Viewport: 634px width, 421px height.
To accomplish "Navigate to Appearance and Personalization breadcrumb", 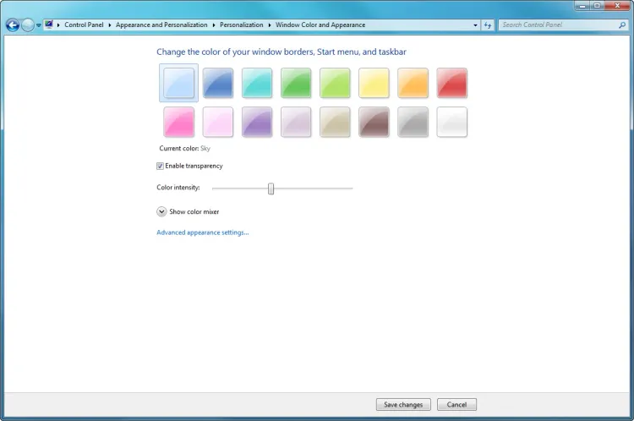I will click(161, 25).
